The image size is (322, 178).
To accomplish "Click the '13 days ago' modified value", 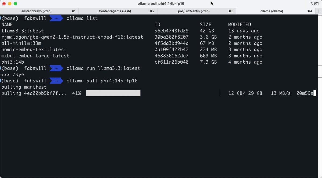I will tap(244, 31).
